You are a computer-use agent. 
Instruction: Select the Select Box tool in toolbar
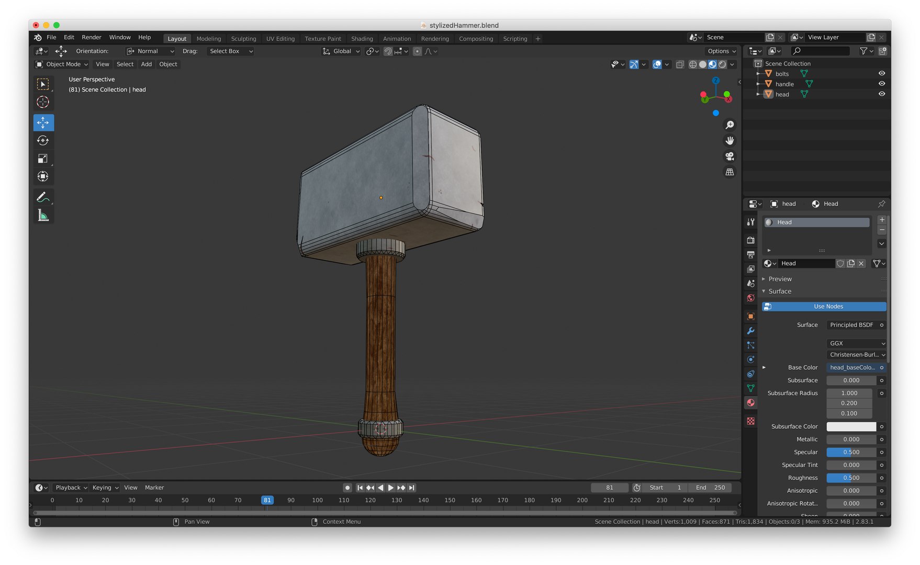[43, 84]
